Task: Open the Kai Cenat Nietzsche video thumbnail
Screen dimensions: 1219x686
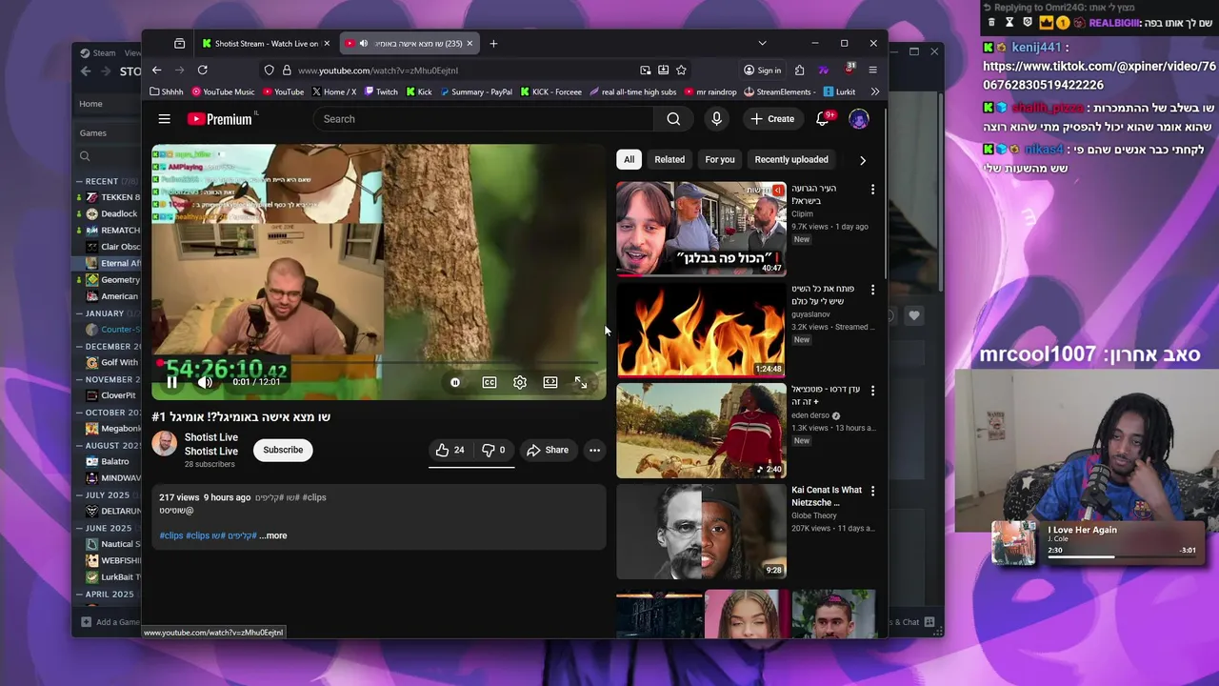Action: tap(701, 531)
